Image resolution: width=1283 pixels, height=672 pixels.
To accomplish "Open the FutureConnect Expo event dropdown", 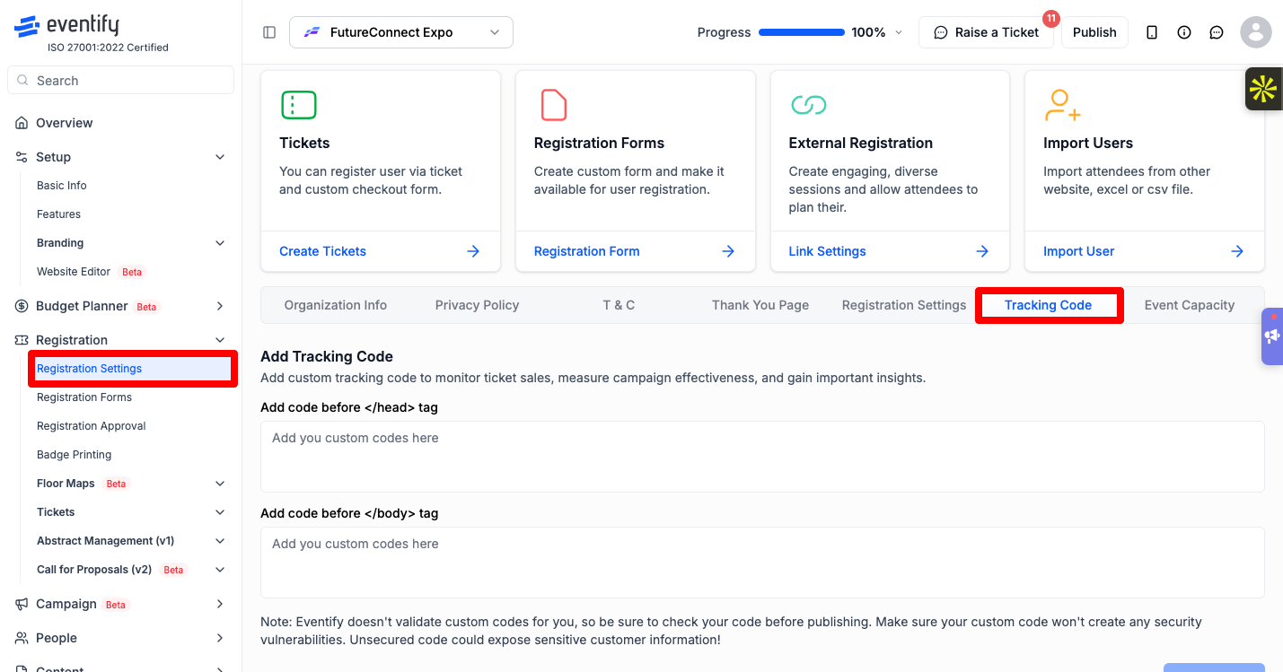I will click(401, 32).
